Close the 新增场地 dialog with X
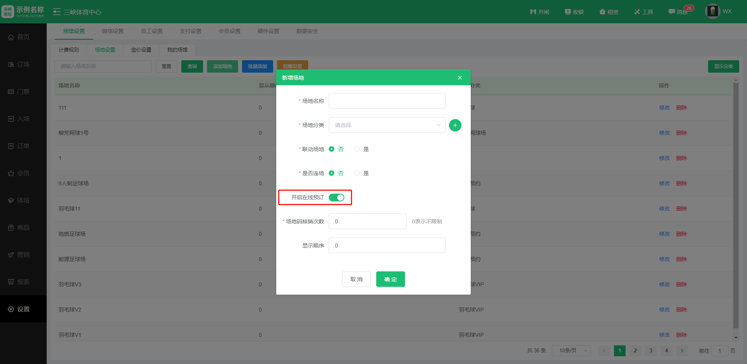 pos(460,78)
